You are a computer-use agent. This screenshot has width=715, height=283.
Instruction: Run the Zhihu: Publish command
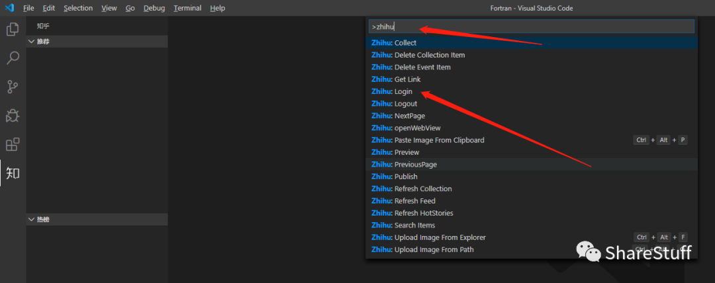point(532,177)
